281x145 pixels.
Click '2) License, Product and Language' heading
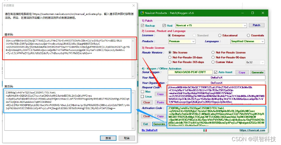(x=164, y=31)
